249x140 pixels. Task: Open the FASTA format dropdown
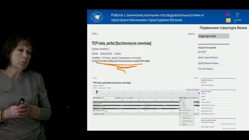pos(95,34)
